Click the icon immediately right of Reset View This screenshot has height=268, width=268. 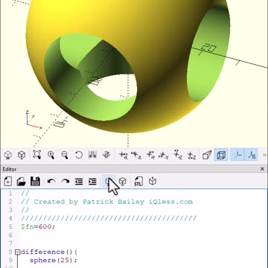click(x=92, y=156)
